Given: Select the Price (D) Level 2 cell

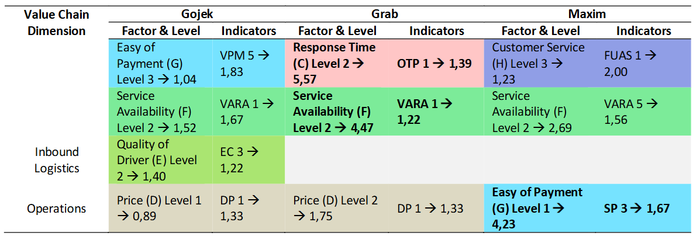Looking at the screenshot, I should [x=335, y=209].
